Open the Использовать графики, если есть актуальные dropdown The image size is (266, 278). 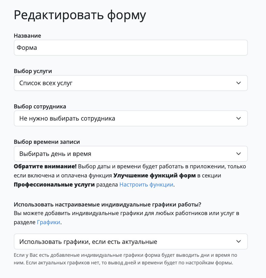pyautogui.click(x=131, y=241)
